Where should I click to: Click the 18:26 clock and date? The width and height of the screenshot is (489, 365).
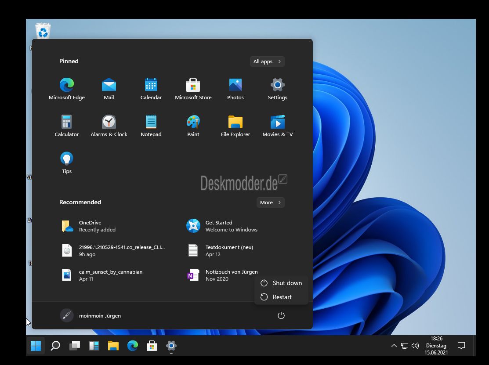[x=436, y=346]
